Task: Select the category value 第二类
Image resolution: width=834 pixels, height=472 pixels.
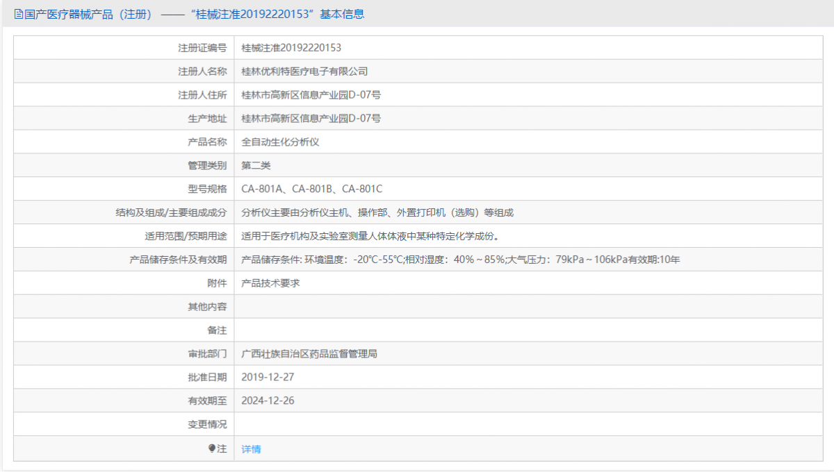Action: point(256,166)
